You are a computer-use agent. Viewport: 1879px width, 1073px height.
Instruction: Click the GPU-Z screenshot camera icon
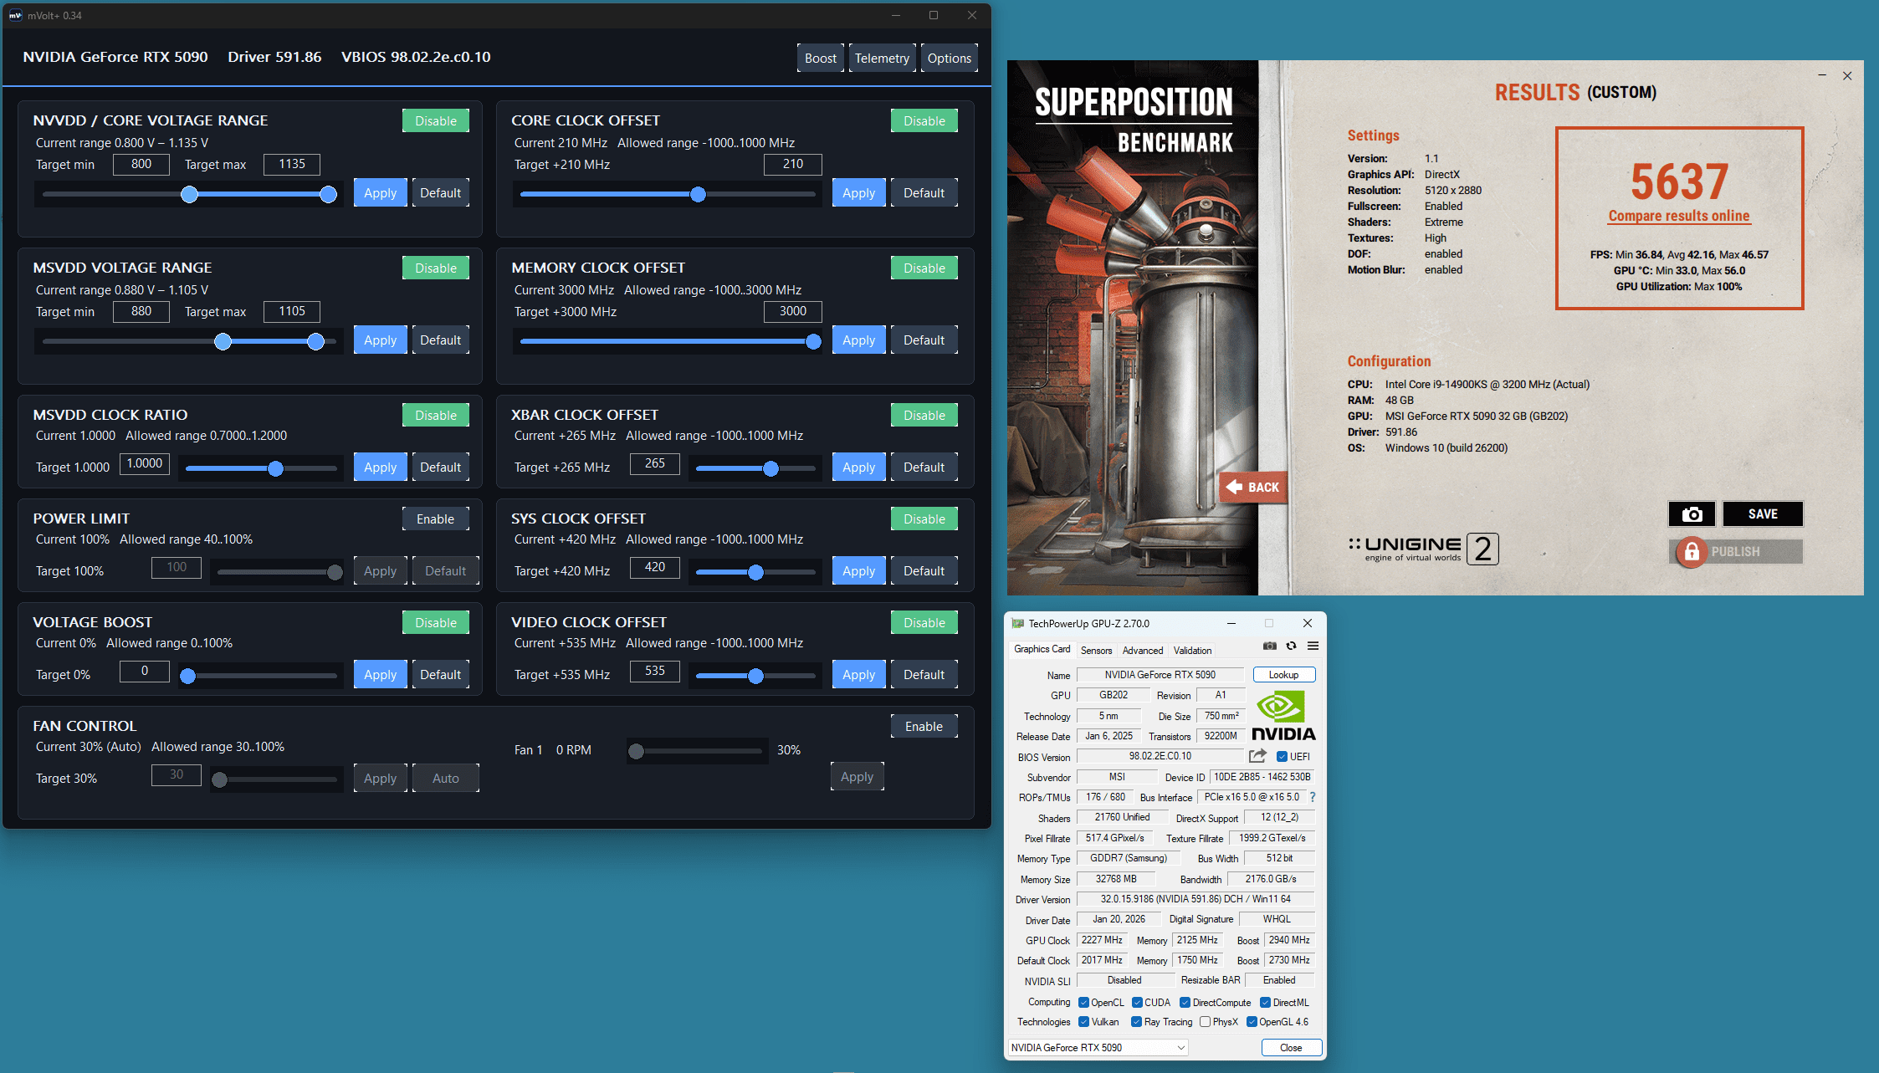[x=1270, y=646]
